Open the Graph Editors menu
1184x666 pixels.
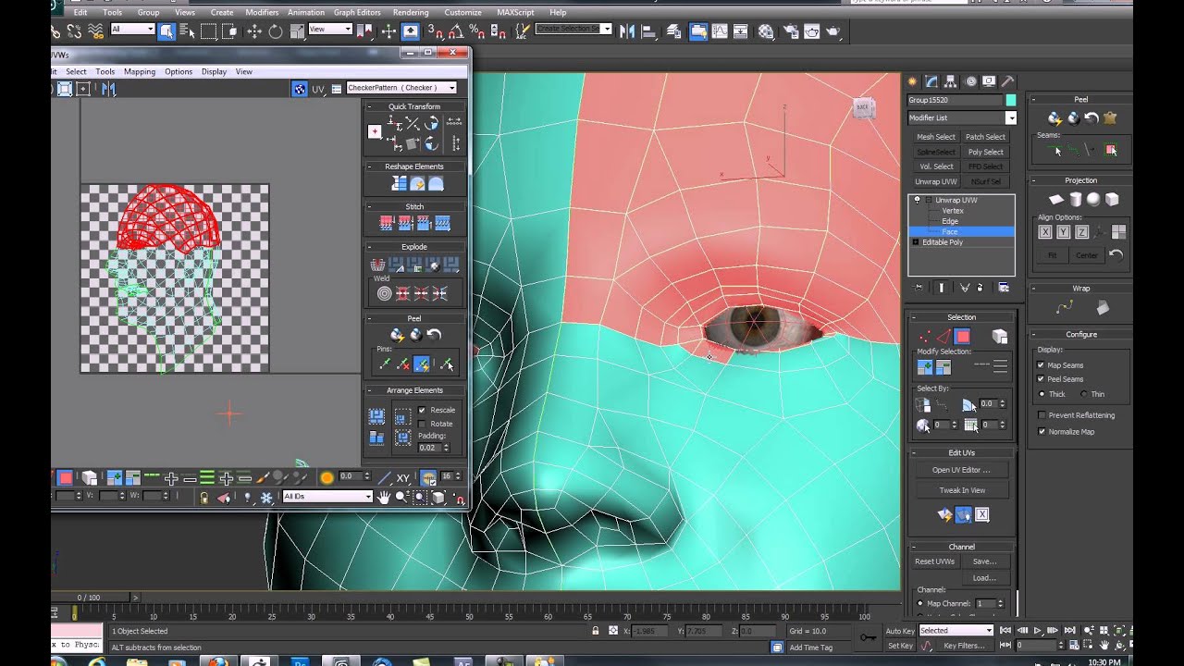tap(357, 13)
